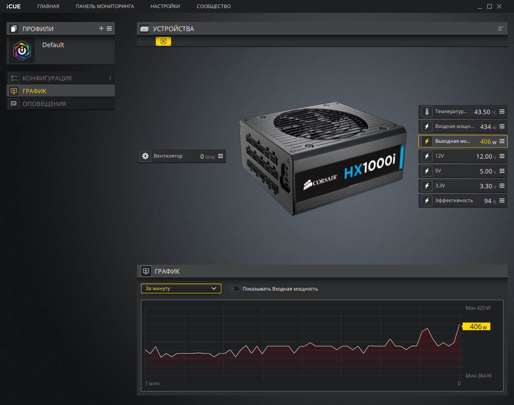Screen dimensions: 514x405
Task: Click lightning icon of Входная мощность
Action: click(427, 126)
